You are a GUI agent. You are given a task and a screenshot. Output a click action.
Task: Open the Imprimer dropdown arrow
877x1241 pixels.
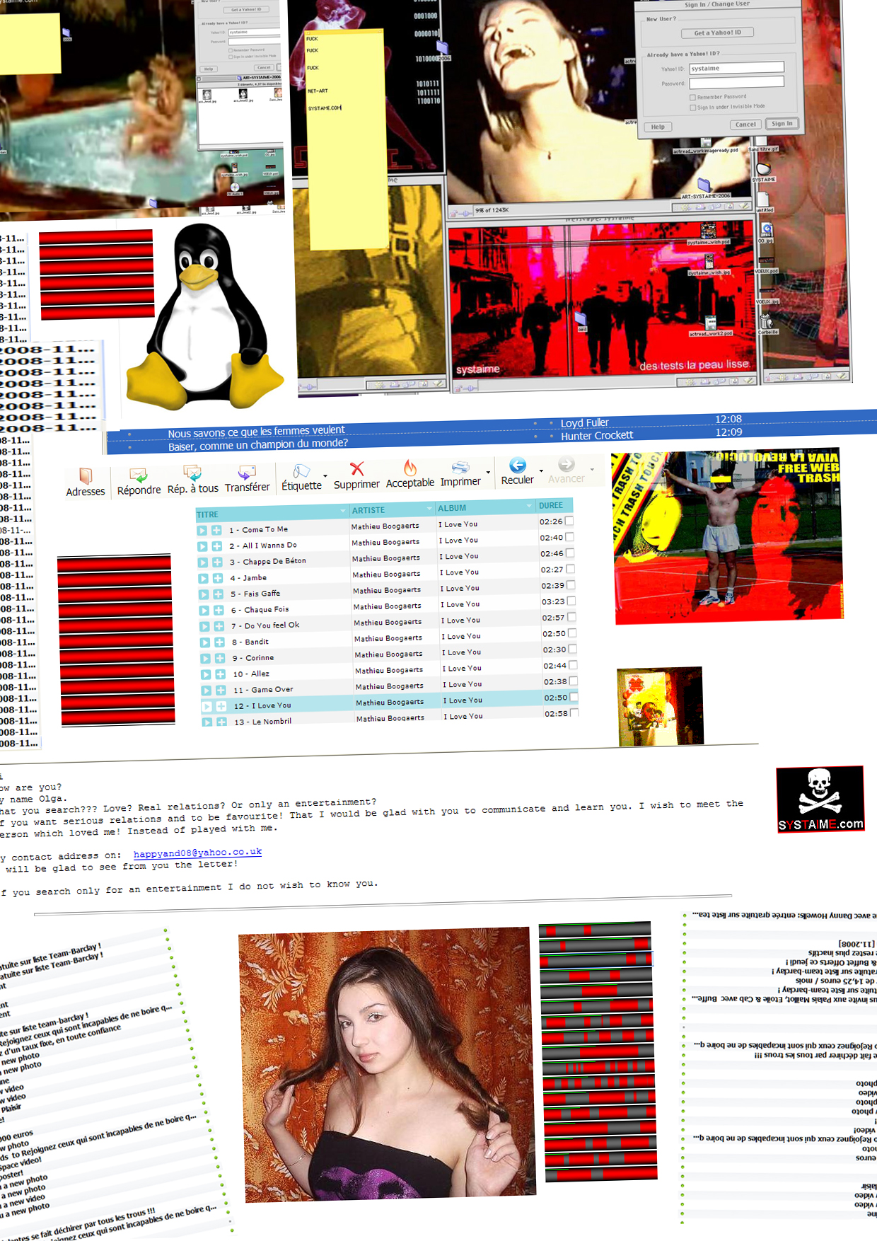[488, 472]
